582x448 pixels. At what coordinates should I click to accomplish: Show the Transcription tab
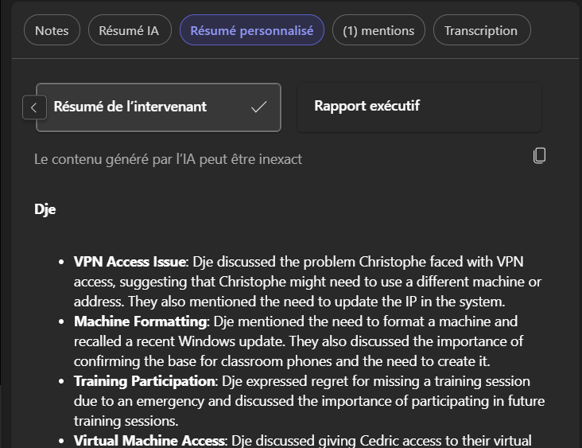tap(480, 31)
